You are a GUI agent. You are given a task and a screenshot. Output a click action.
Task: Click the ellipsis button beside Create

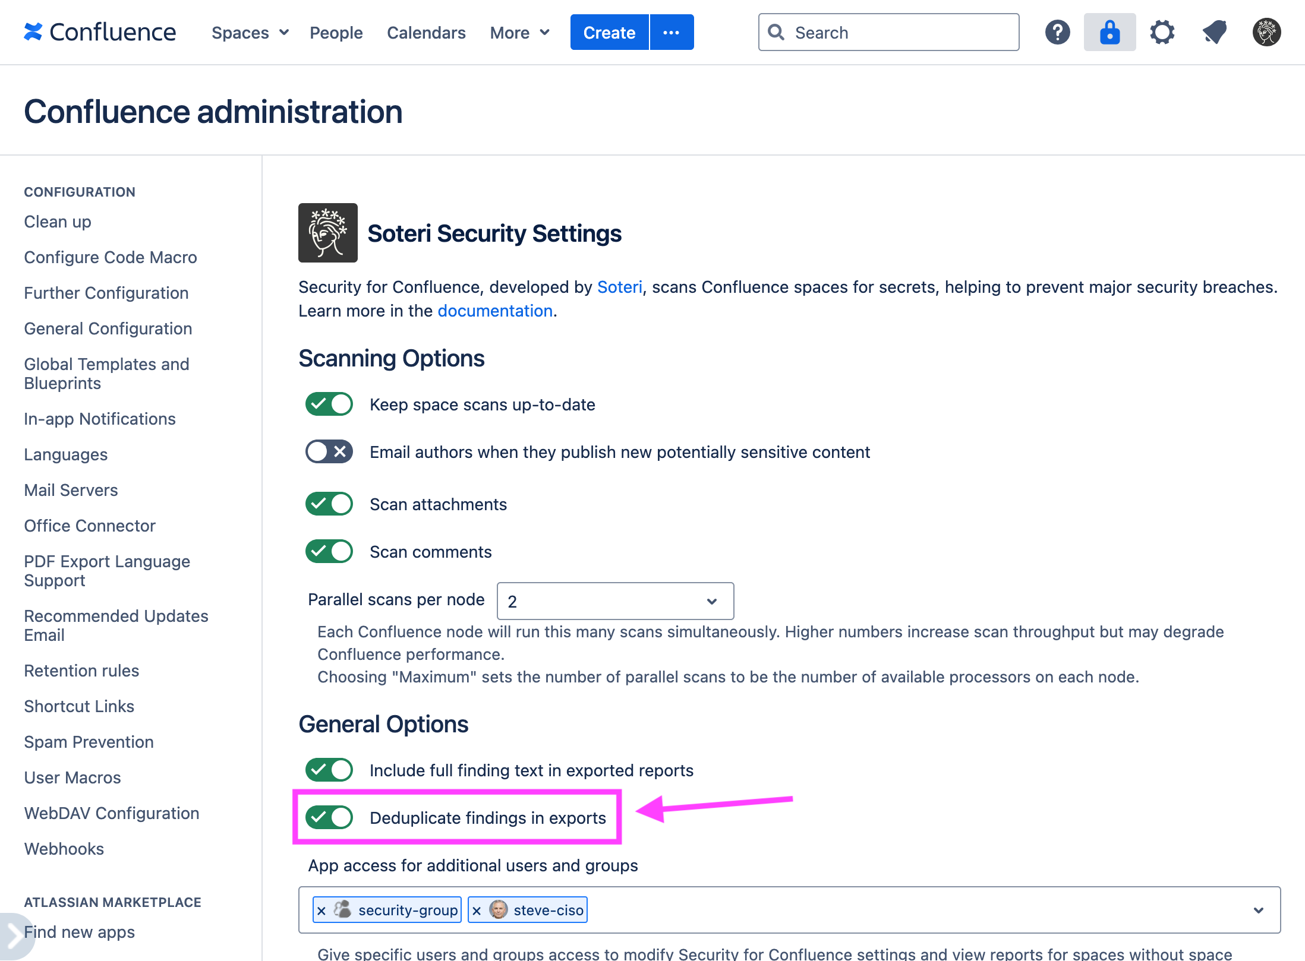point(671,32)
